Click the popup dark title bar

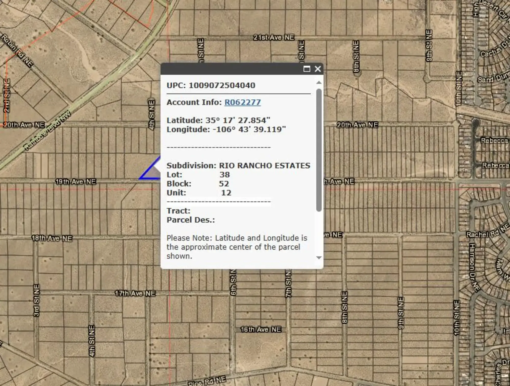[x=229, y=69]
